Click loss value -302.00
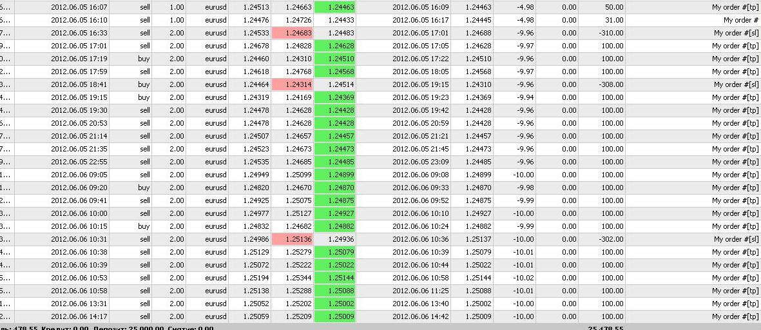 point(611,239)
